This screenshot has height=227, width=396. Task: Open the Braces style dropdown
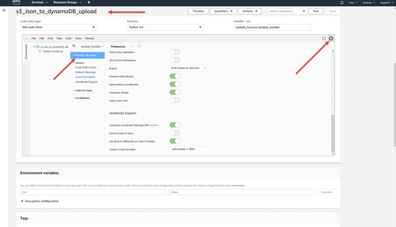[x=189, y=68]
